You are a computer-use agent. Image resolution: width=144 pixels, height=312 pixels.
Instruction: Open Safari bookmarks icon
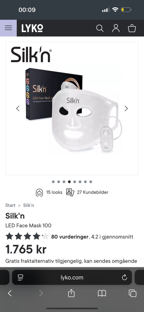(102, 293)
